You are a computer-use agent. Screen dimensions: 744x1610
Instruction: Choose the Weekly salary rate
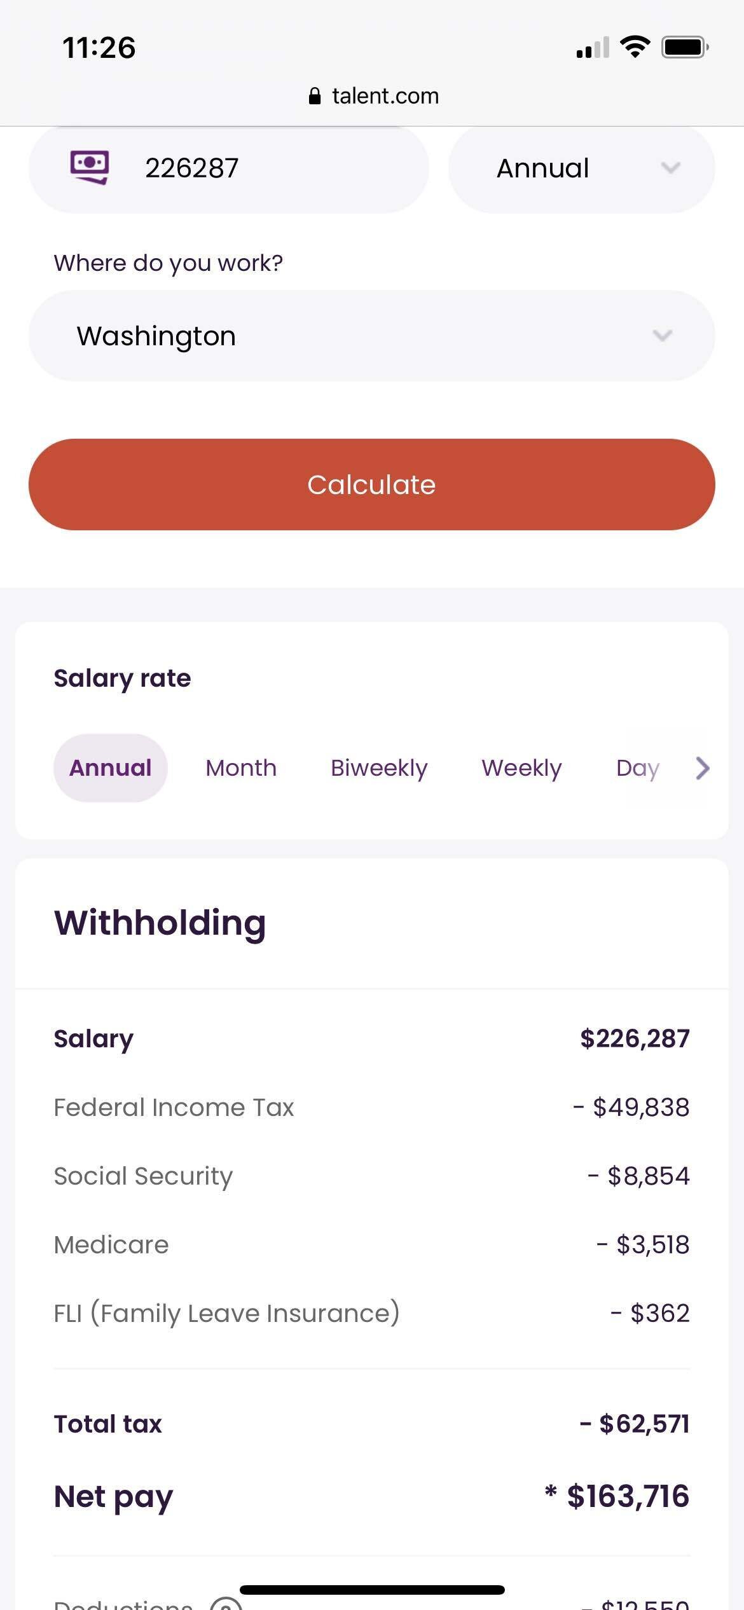point(521,767)
